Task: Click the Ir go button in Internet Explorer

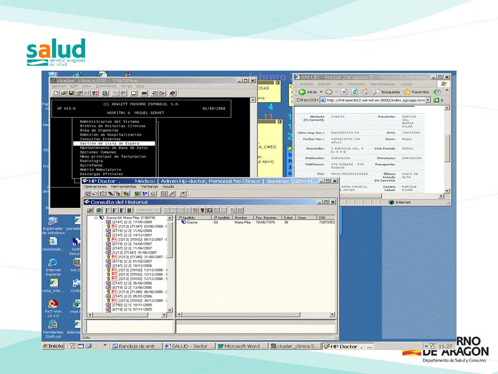Action: [439, 100]
